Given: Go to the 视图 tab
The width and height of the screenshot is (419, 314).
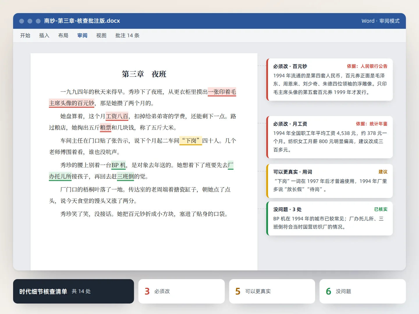Looking at the screenshot, I should (x=101, y=35).
